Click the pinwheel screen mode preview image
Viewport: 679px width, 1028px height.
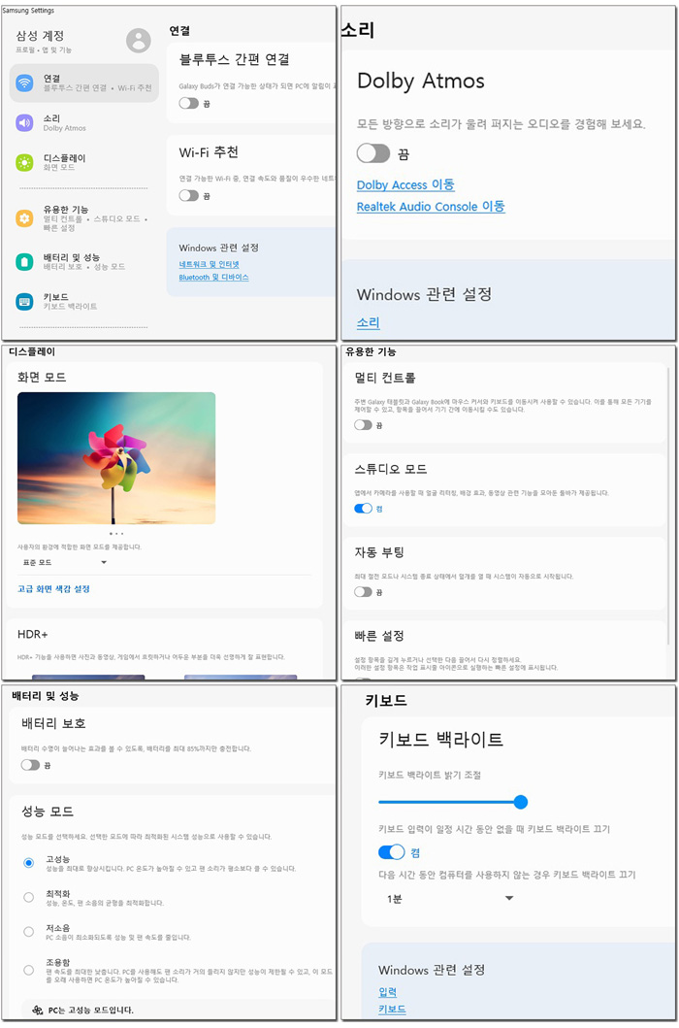point(116,458)
